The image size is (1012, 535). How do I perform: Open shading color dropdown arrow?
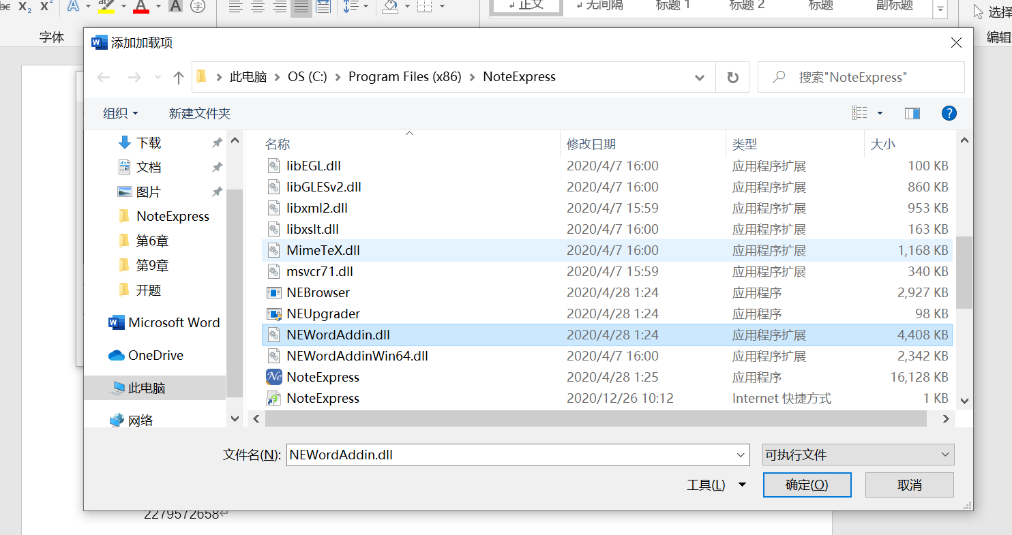[x=407, y=6]
